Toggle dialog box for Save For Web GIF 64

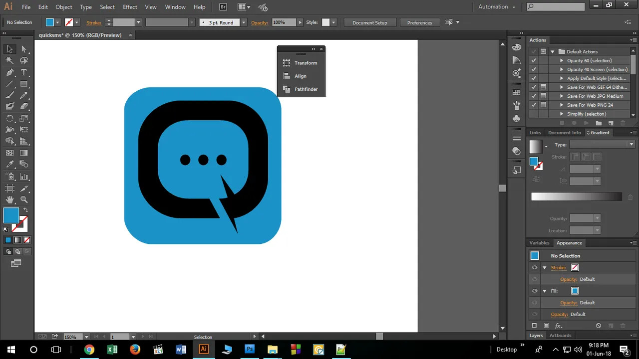tap(543, 87)
